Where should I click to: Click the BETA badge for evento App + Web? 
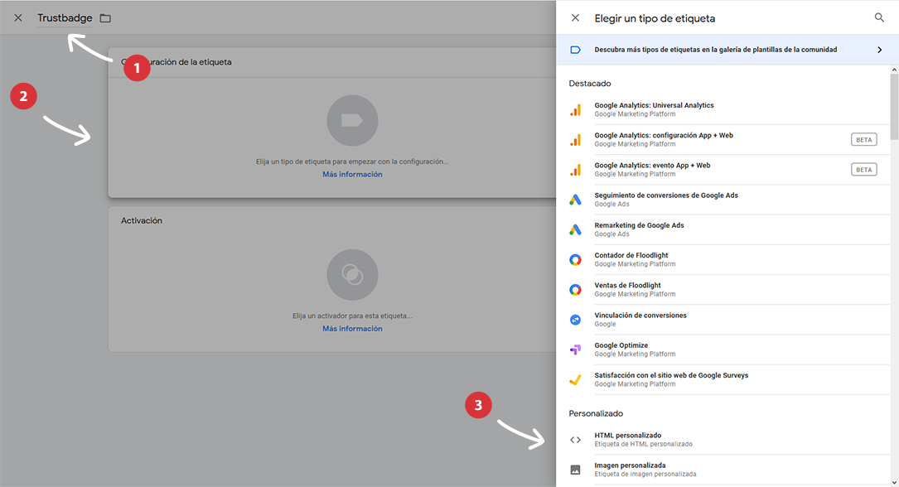tap(863, 170)
